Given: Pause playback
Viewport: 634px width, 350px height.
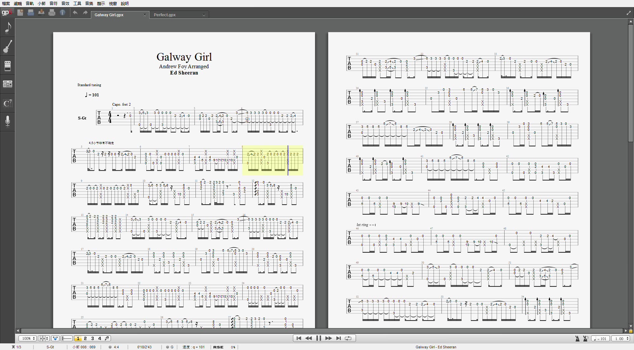Looking at the screenshot, I should click(319, 338).
